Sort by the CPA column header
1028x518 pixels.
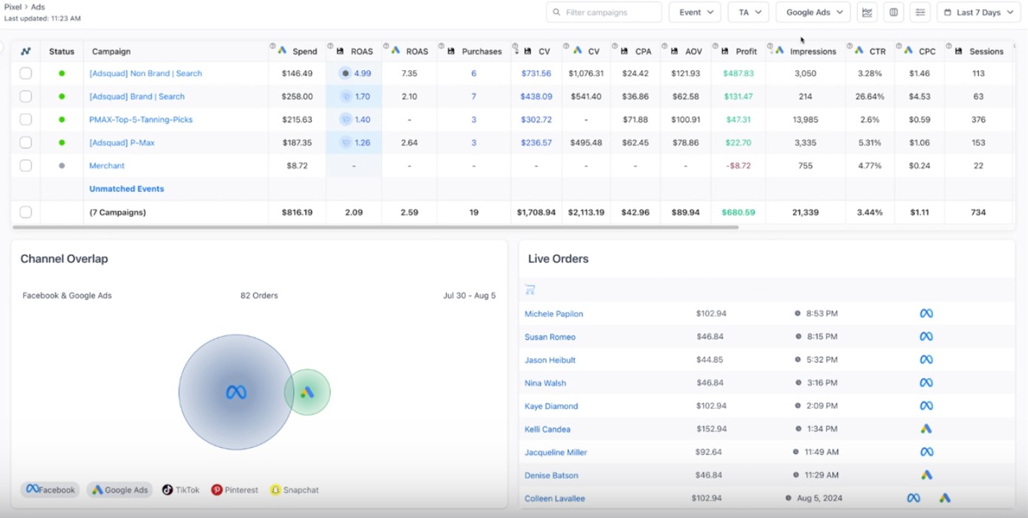(643, 51)
